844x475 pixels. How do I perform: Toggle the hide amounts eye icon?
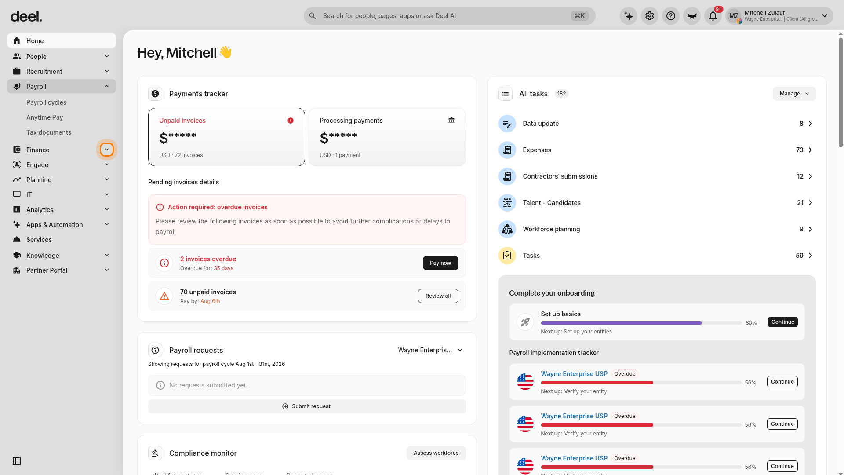tap(692, 16)
